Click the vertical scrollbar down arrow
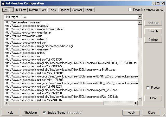 tap(140, 99)
